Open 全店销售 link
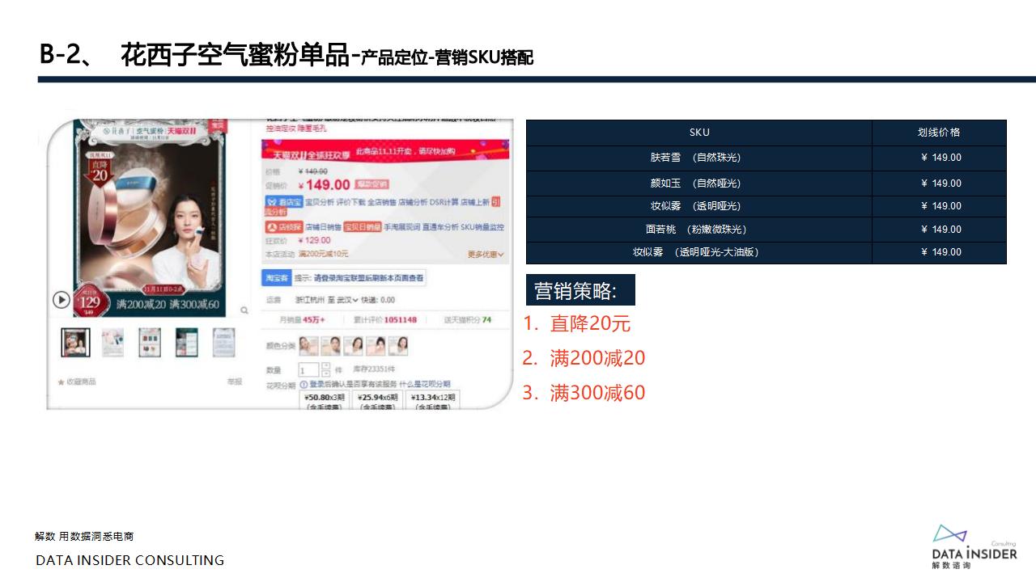 click(382, 202)
